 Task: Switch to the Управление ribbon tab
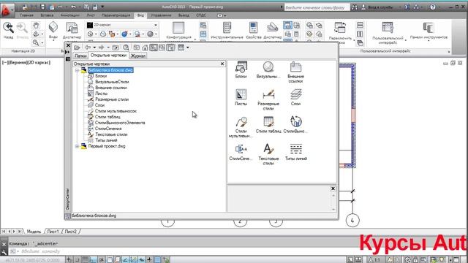(x=161, y=15)
